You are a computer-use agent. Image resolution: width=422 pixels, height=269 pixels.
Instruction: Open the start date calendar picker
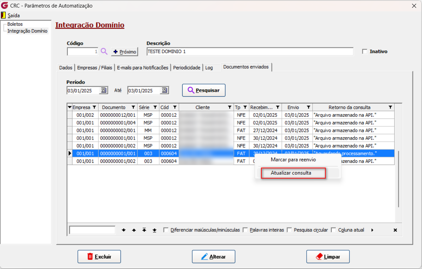pyautogui.click(x=103, y=90)
